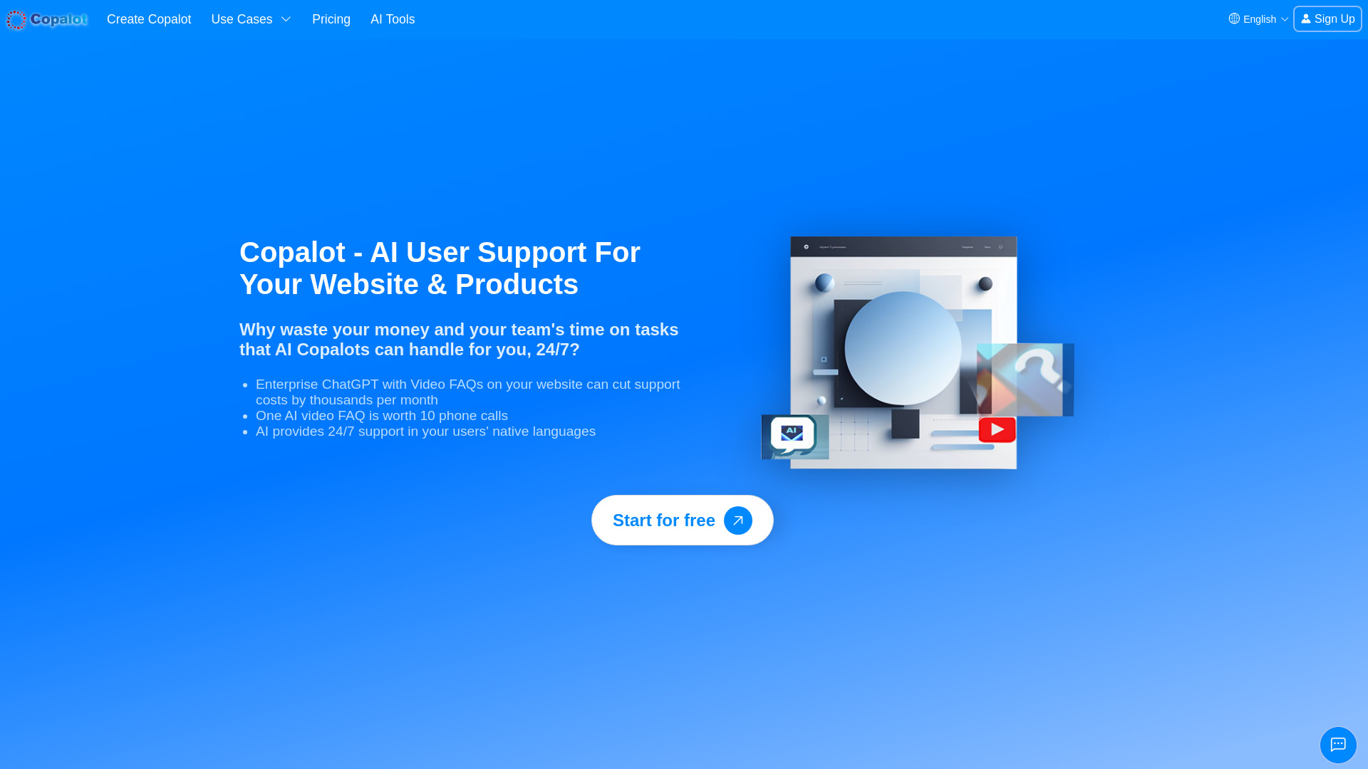Click the Sign Up user account icon
The image size is (1368, 769).
pos(1306,19)
